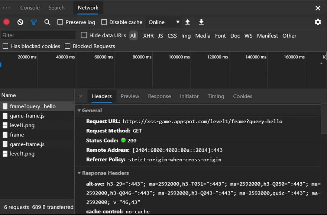Viewport: 327px width, 215px height.
Task: Close the request details pane
Action: pyautogui.click(x=81, y=96)
